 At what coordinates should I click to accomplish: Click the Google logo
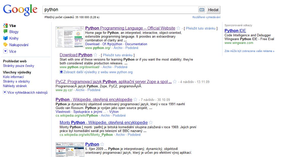tap(20, 10)
